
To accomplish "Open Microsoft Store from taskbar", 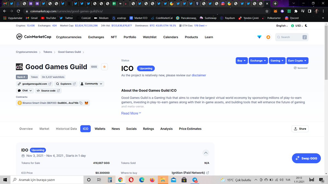I will pos(184,180).
